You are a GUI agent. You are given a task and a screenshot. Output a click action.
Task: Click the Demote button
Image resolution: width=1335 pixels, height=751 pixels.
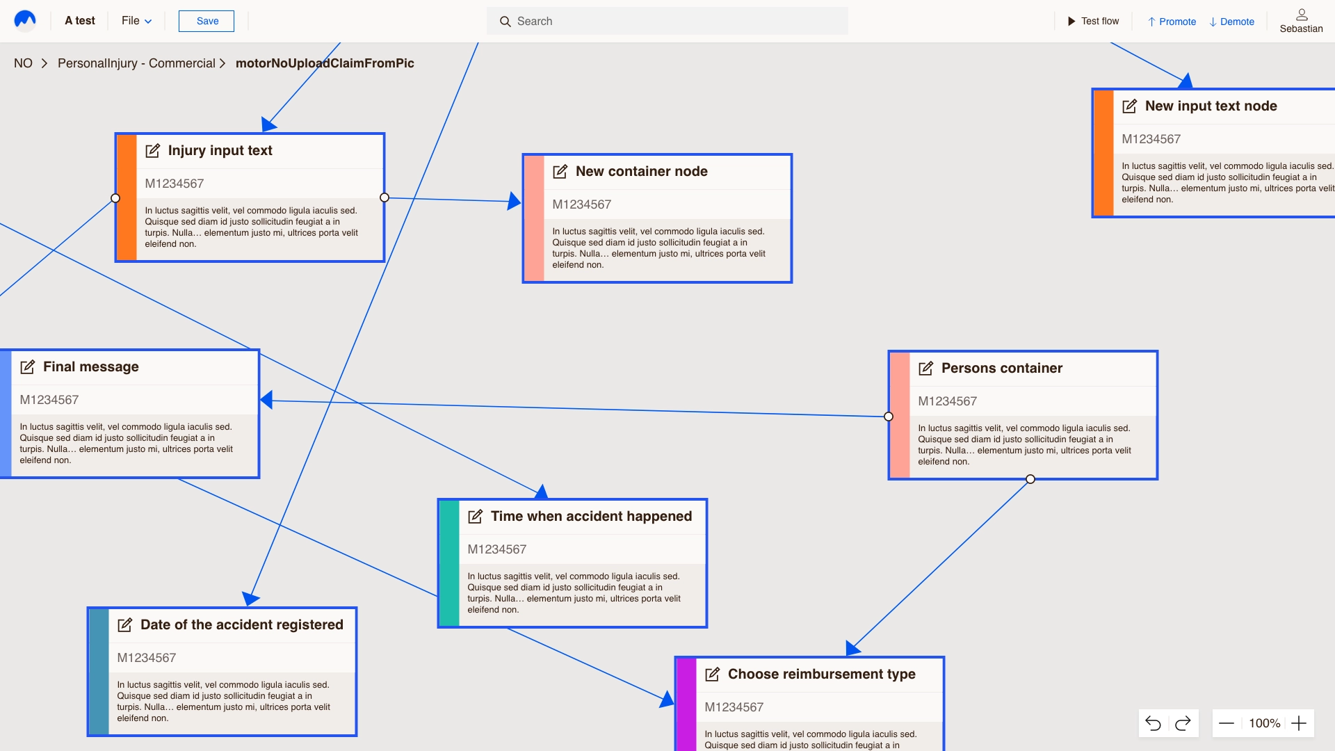tap(1231, 22)
